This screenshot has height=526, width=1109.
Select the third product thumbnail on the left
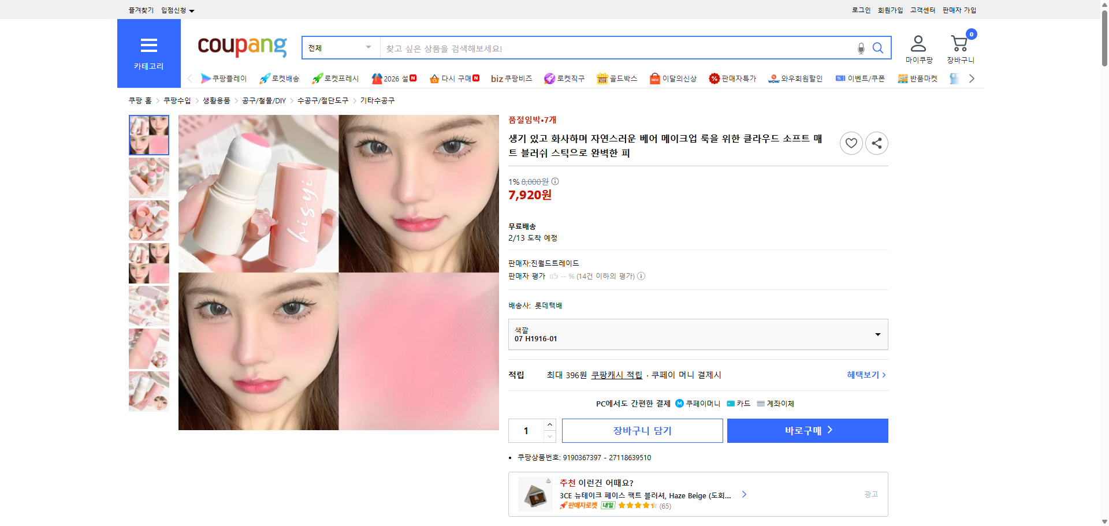pos(148,220)
